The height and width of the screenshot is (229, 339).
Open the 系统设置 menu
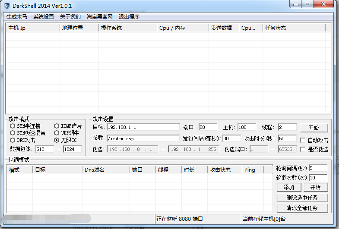(x=44, y=17)
